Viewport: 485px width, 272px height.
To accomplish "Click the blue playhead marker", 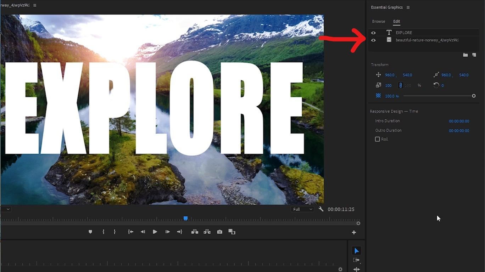I will [185, 219].
